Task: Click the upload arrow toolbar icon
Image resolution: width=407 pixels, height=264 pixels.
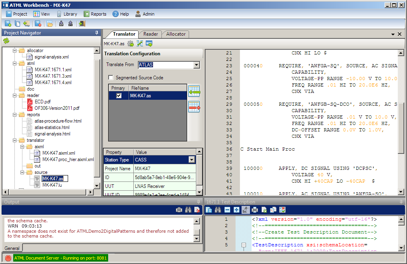Action: [71, 24]
